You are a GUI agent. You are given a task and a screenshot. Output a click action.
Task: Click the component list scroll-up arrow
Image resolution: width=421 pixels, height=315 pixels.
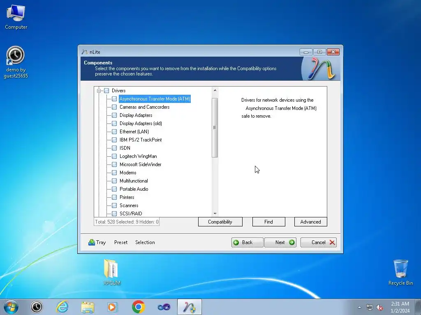[x=215, y=90]
